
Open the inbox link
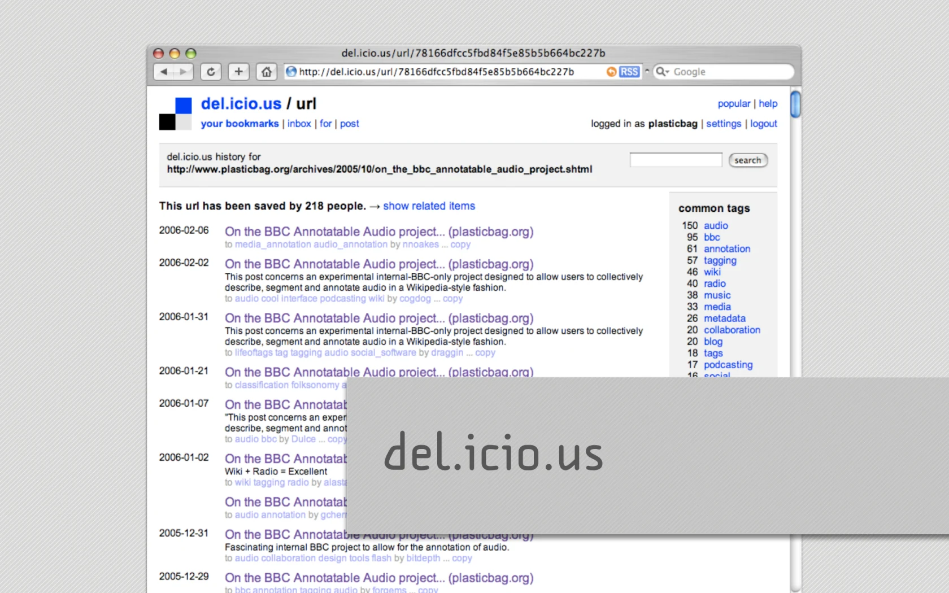[x=299, y=124]
